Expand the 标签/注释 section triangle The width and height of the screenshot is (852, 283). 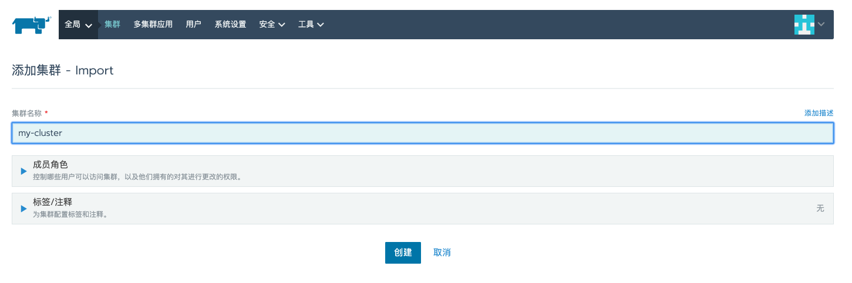[24, 209]
